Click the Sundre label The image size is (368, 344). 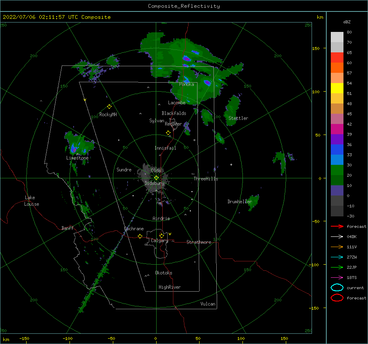pos(124,169)
